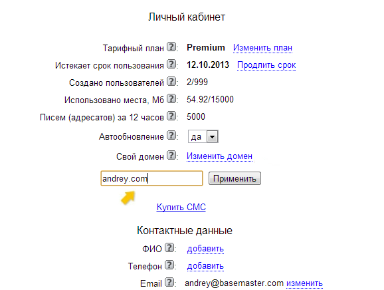Show help icon for Свой домен
The width and height of the screenshot is (384, 290).
(x=171, y=155)
